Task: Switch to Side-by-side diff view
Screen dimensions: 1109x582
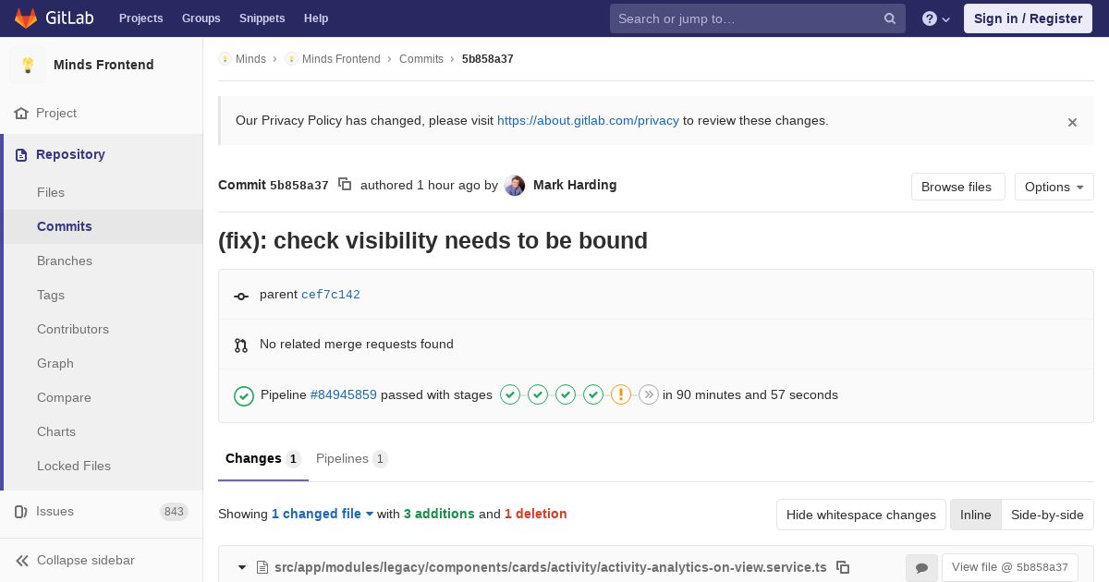Action: [1047, 515]
